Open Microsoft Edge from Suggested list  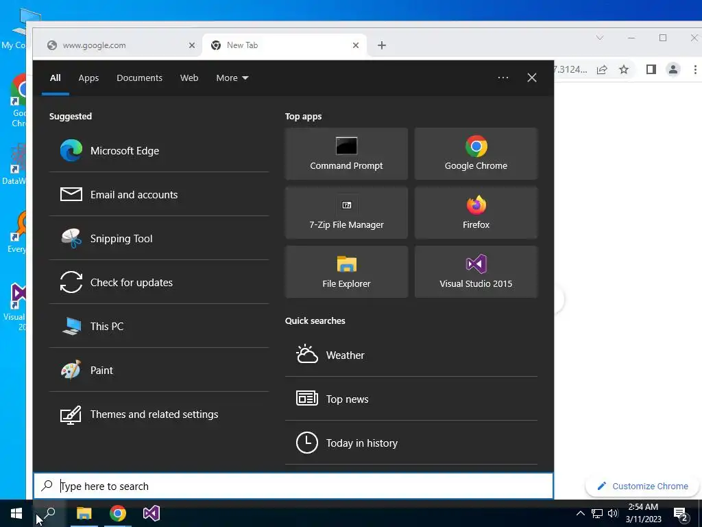tap(158, 150)
